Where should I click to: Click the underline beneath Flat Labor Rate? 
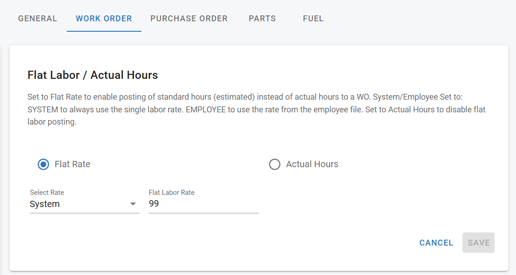pyautogui.click(x=204, y=213)
